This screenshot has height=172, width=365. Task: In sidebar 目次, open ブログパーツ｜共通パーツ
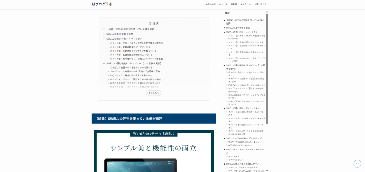[x=246, y=80]
